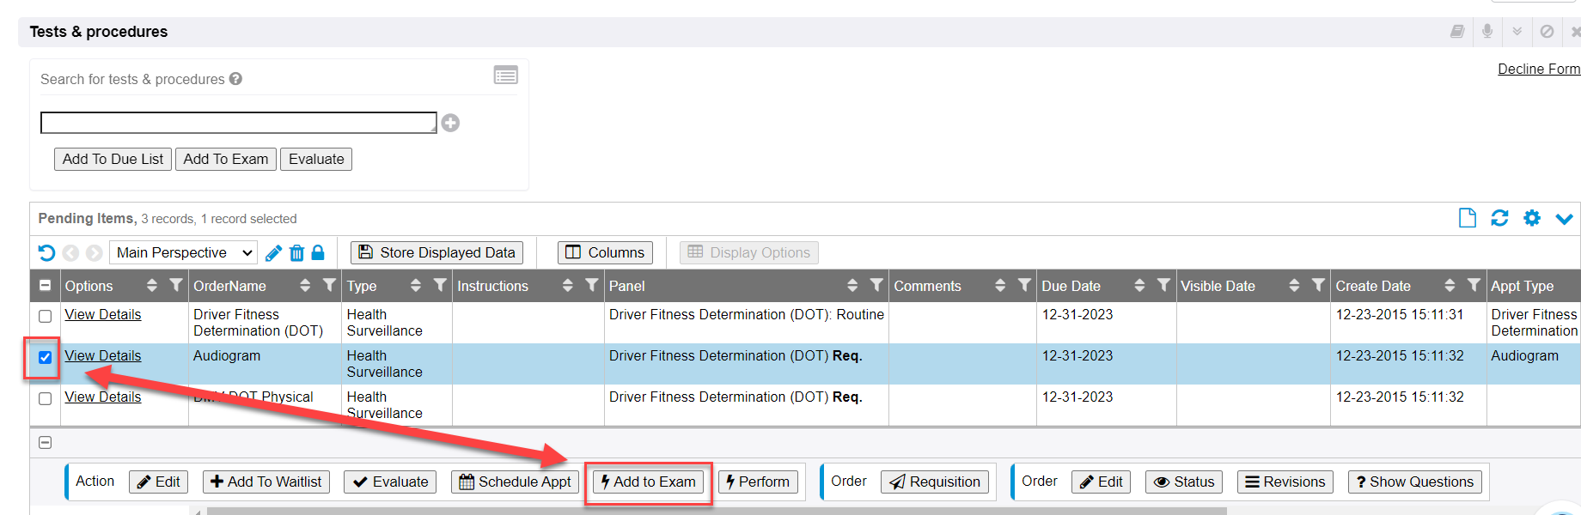Open the Decline Form link
This screenshot has width=1581, height=515.
pyautogui.click(x=1538, y=69)
